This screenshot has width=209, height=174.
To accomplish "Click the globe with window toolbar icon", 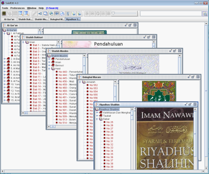I will tap(51, 14).
